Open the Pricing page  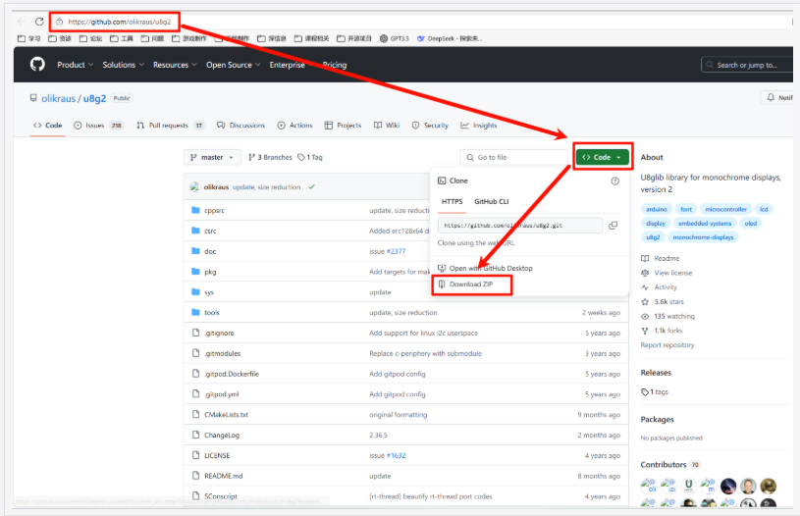tap(334, 65)
